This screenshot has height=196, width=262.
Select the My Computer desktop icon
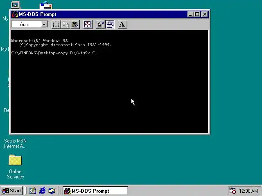point(16,4)
